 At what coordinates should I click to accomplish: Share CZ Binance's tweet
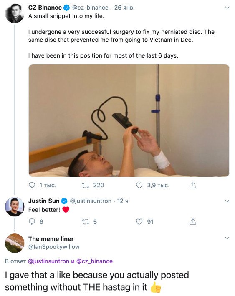193,185
